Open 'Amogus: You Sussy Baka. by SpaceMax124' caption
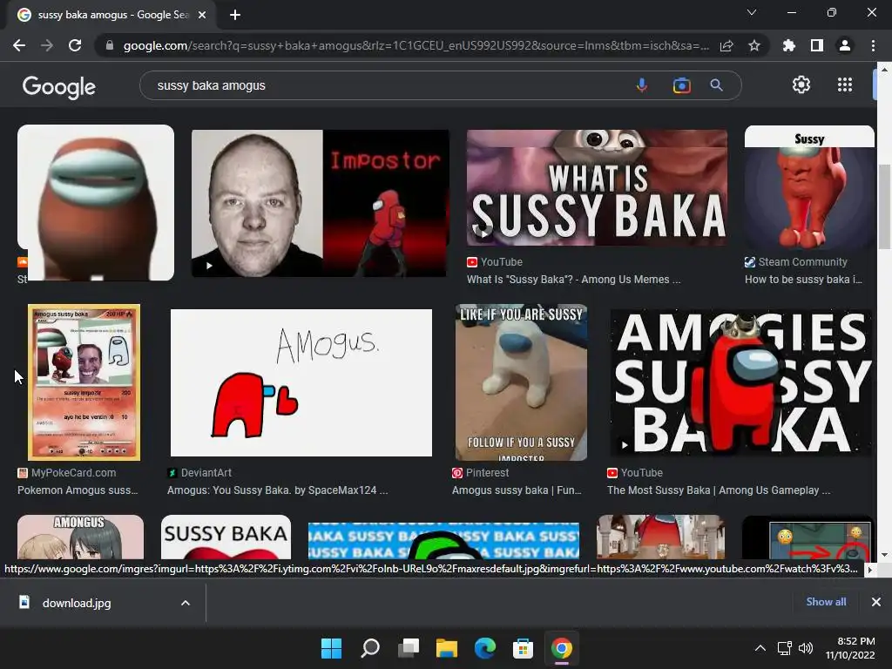Image resolution: width=892 pixels, height=669 pixels. click(x=278, y=490)
